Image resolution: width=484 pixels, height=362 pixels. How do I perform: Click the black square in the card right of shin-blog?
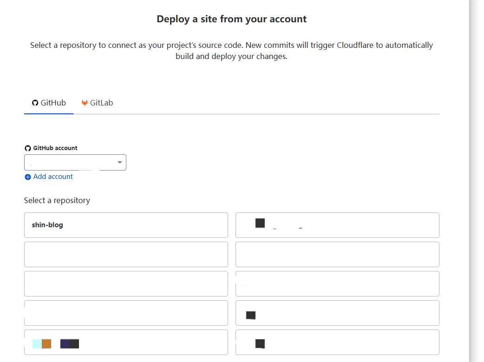[260, 223]
